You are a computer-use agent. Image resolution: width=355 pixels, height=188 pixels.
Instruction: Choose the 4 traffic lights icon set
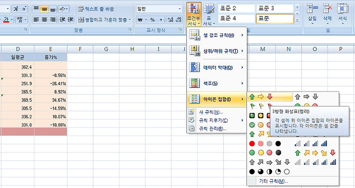point(265,153)
